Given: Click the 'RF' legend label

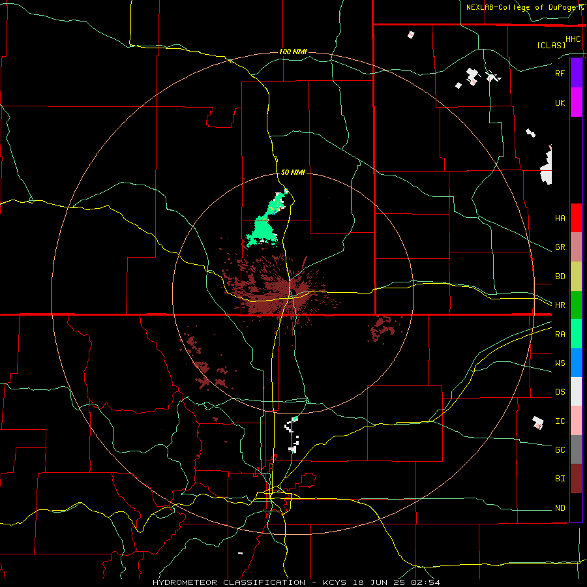Looking at the screenshot, I should tap(560, 74).
